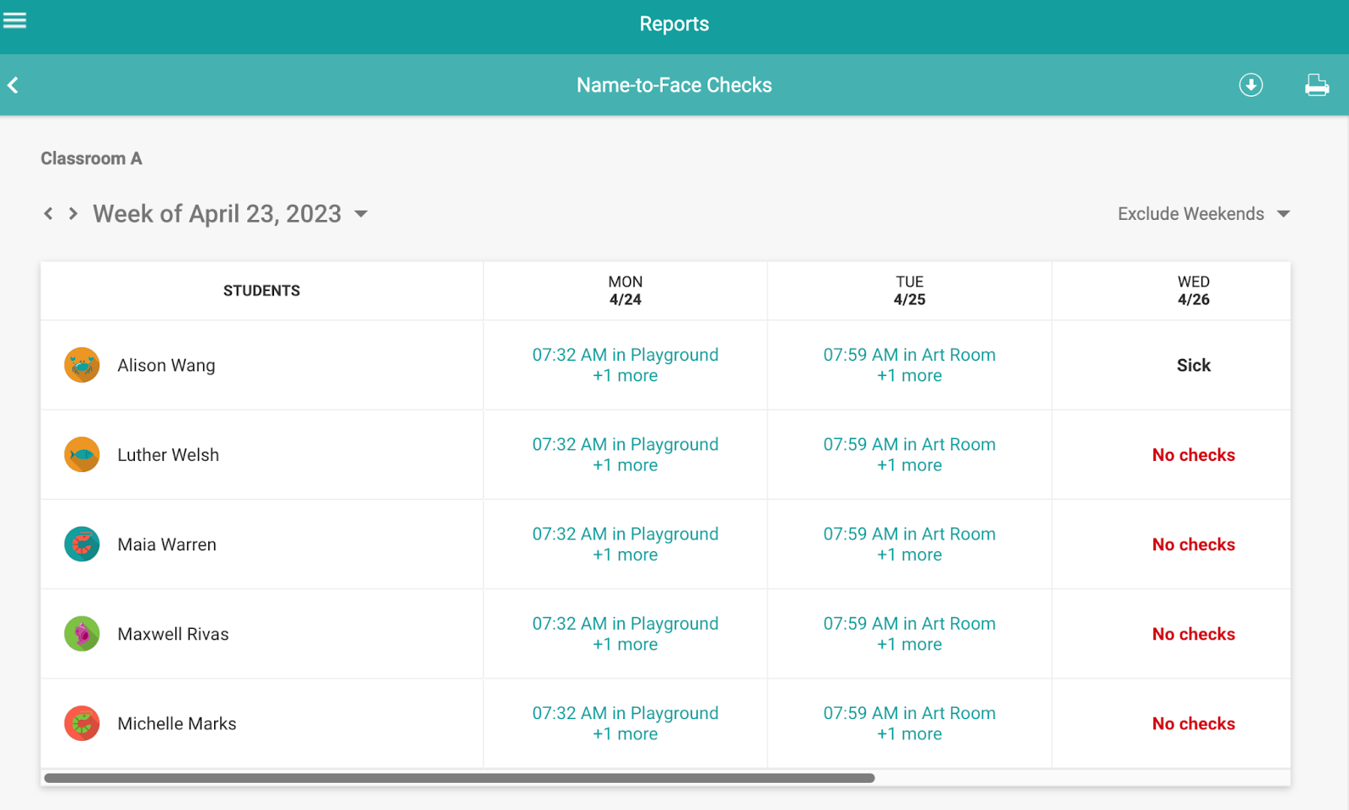The height and width of the screenshot is (810, 1349).
Task: Print the report using the printer icon
Action: coord(1316,85)
